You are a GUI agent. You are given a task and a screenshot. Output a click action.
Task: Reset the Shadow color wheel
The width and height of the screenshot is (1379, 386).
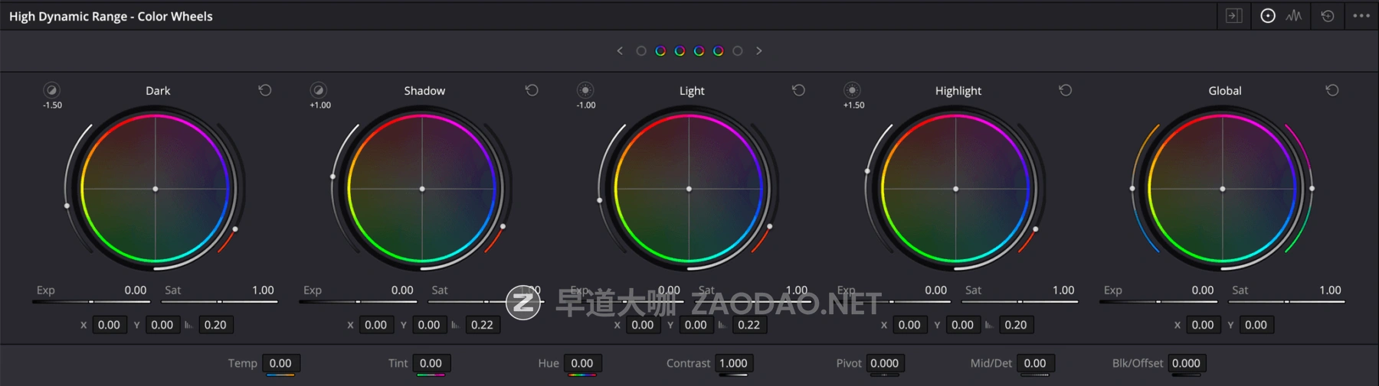point(532,90)
